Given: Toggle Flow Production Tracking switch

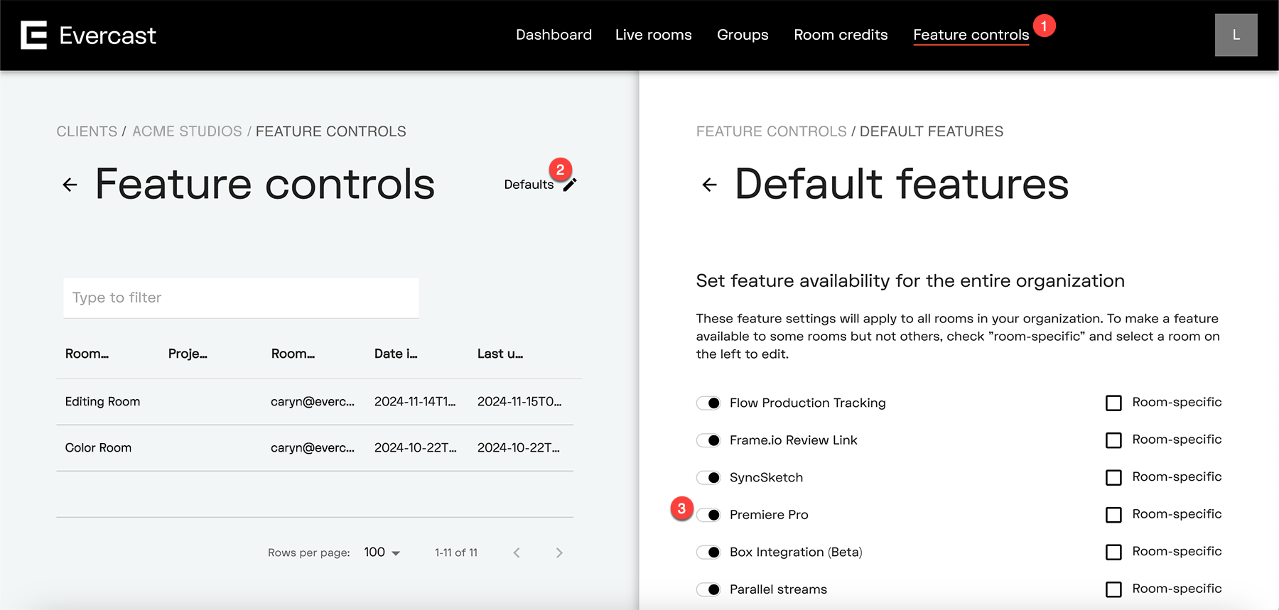Looking at the screenshot, I should pos(708,403).
